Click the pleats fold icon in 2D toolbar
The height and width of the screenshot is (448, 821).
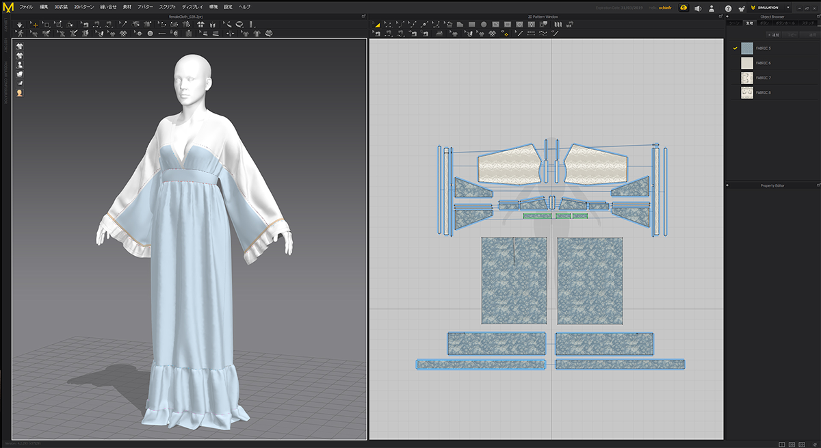(558, 25)
